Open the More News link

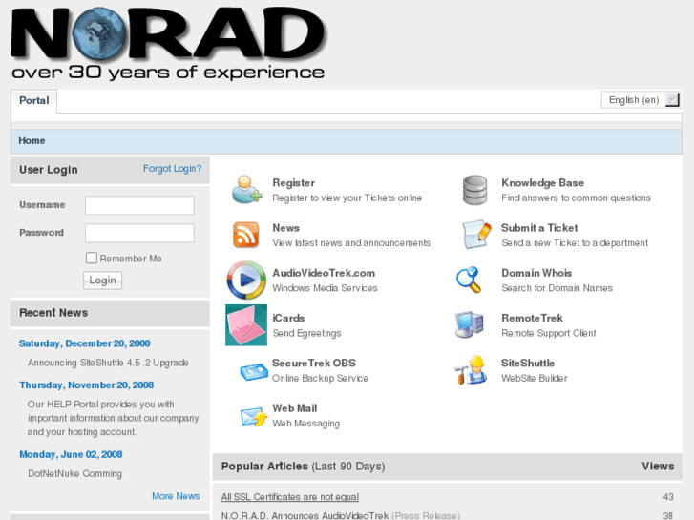(176, 496)
